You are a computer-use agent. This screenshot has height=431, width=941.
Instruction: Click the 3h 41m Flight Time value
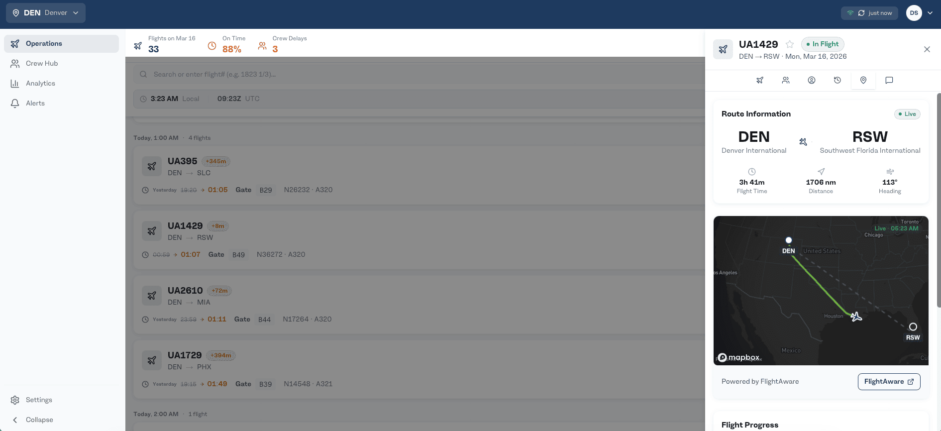click(752, 182)
